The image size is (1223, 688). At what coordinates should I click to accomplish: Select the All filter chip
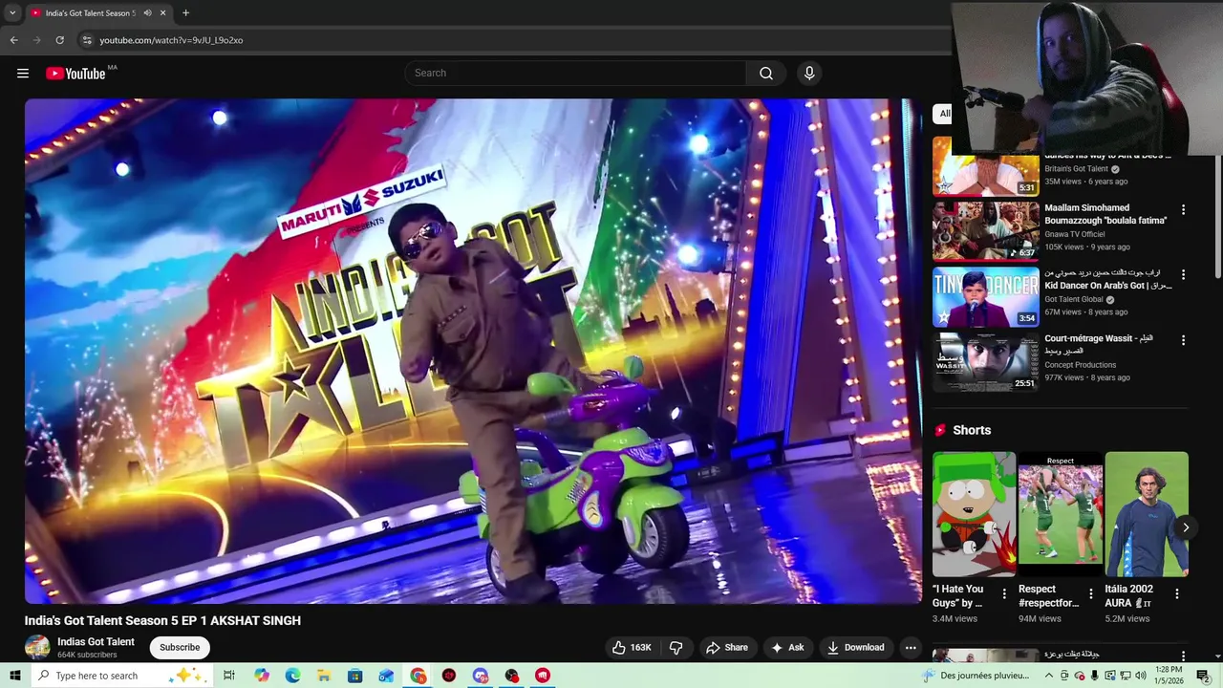pos(944,114)
